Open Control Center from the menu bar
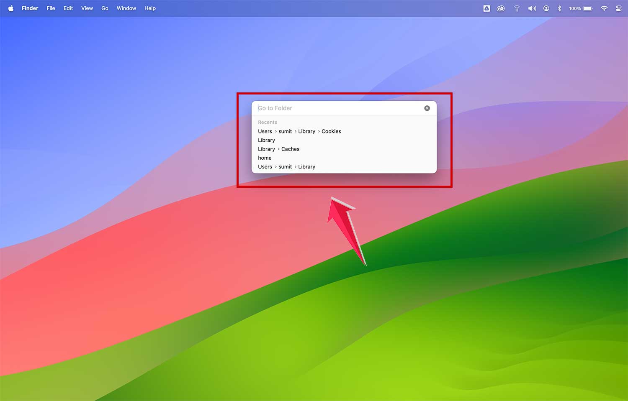Viewport: 628px width, 401px height. [x=619, y=8]
